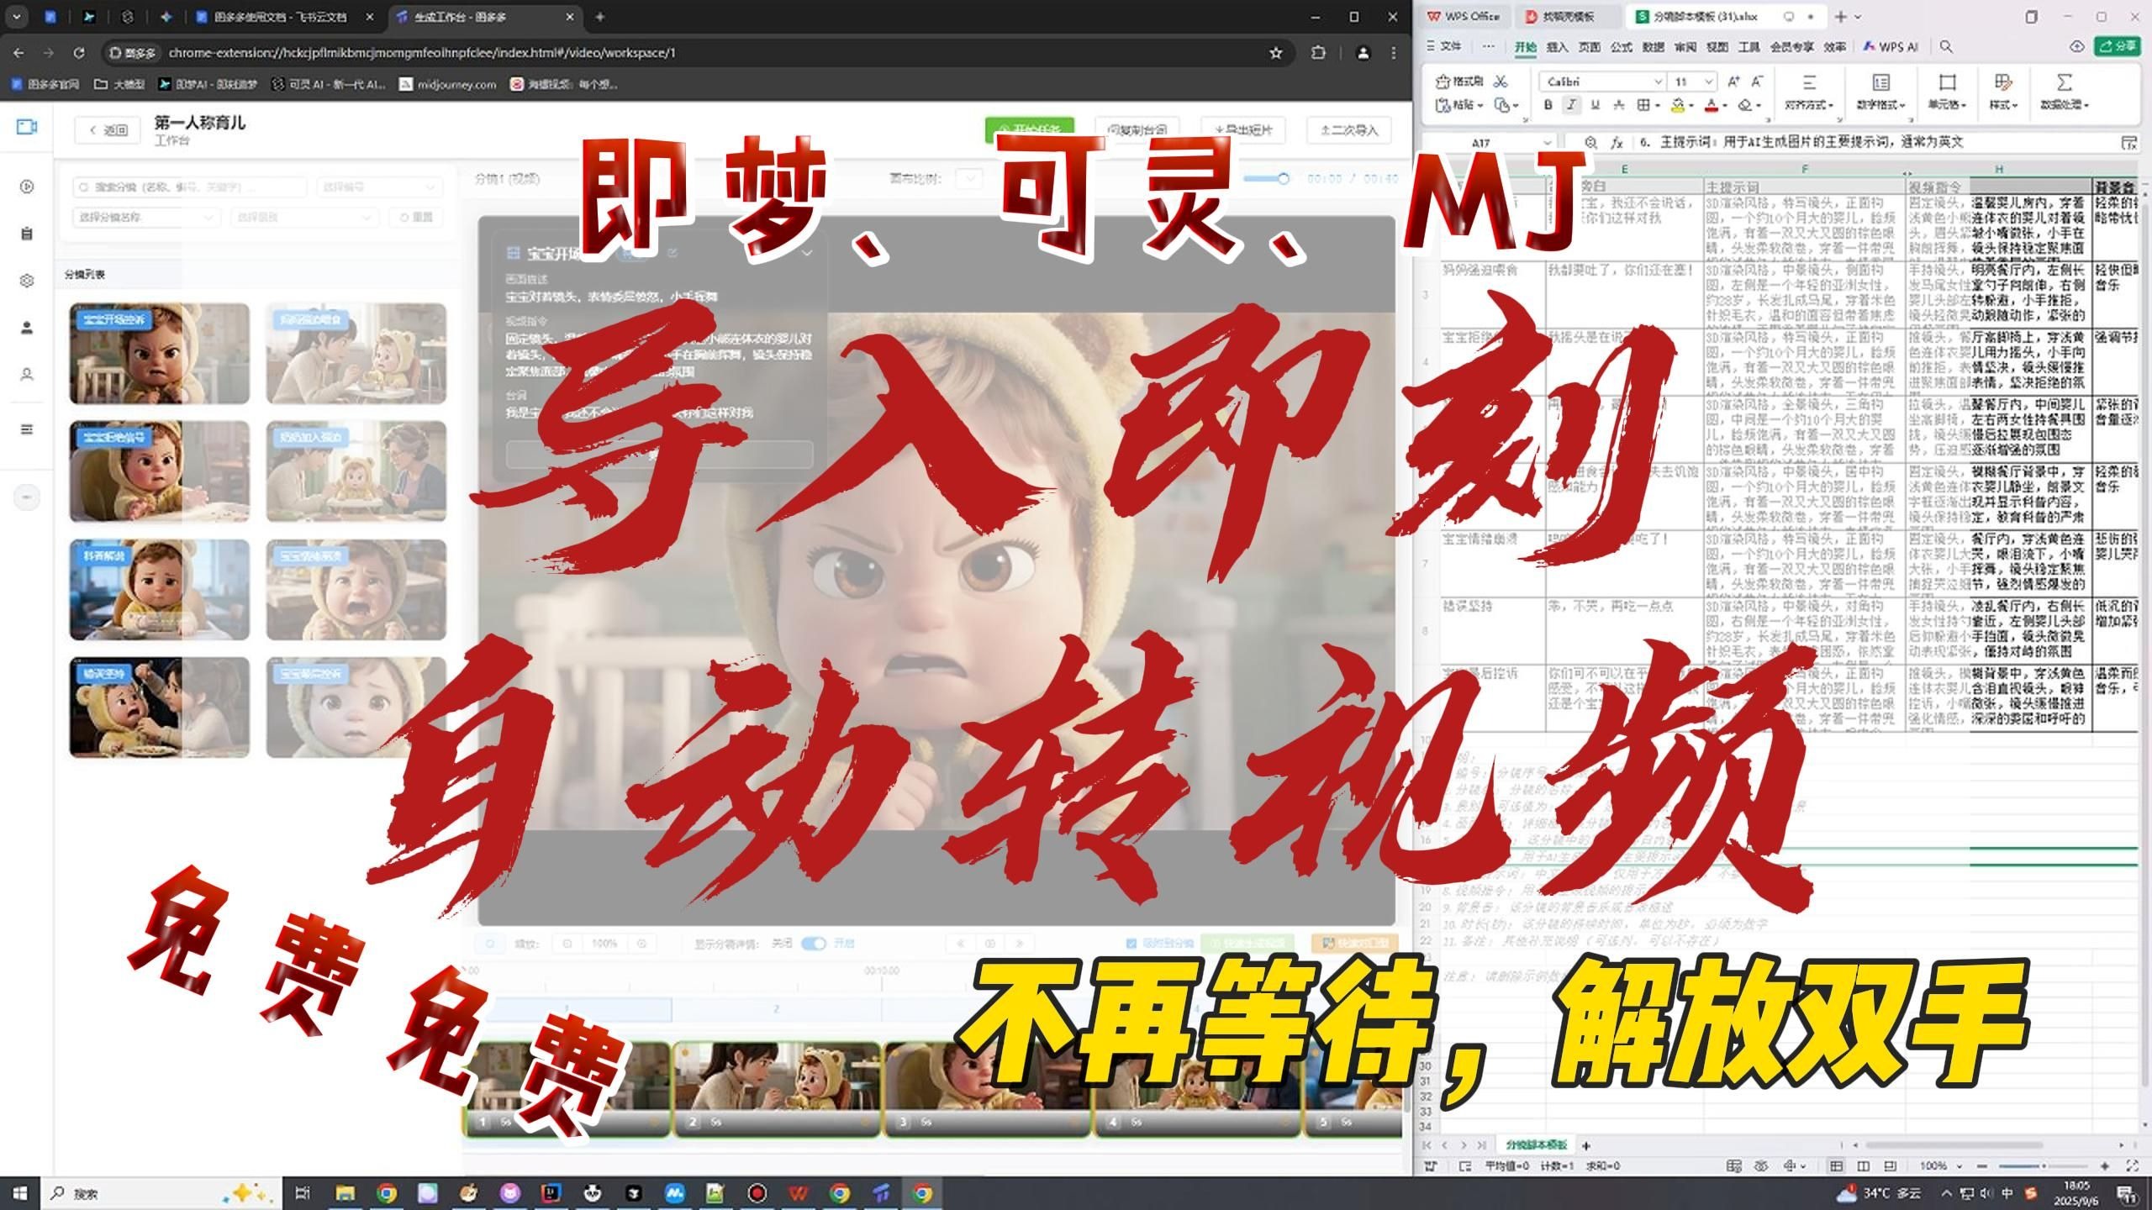
Task: Open the font size 11 dropdown
Action: coord(1708,82)
